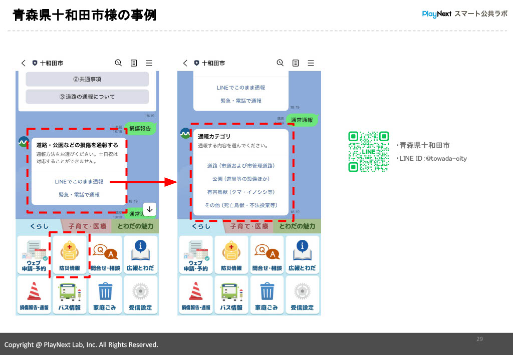This screenshot has height=355, width=513.
Task: Open the ウェブ申請・予約 web application icon
Action: tap(35, 254)
